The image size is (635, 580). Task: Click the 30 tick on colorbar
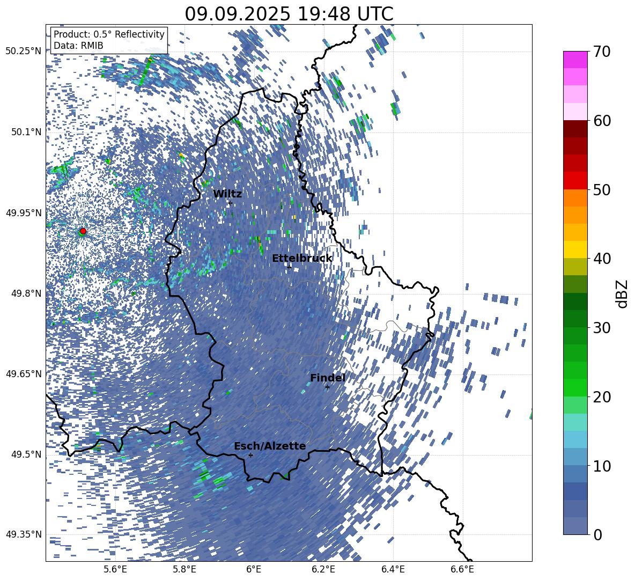(x=601, y=328)
